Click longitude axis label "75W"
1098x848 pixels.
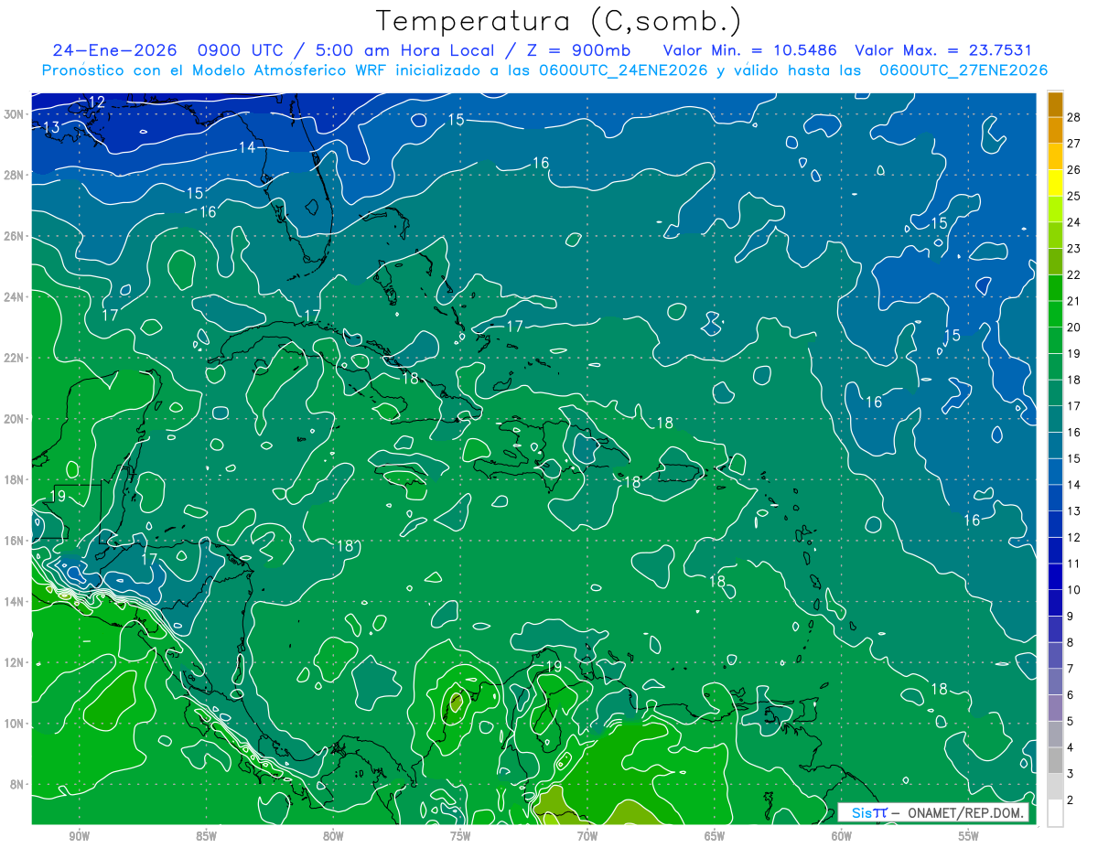tap(460, 836)
